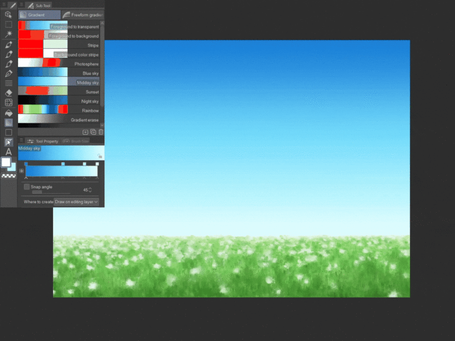
Task: Click the Sub Tool list scroll up arrow
Action: pos(102,23)
